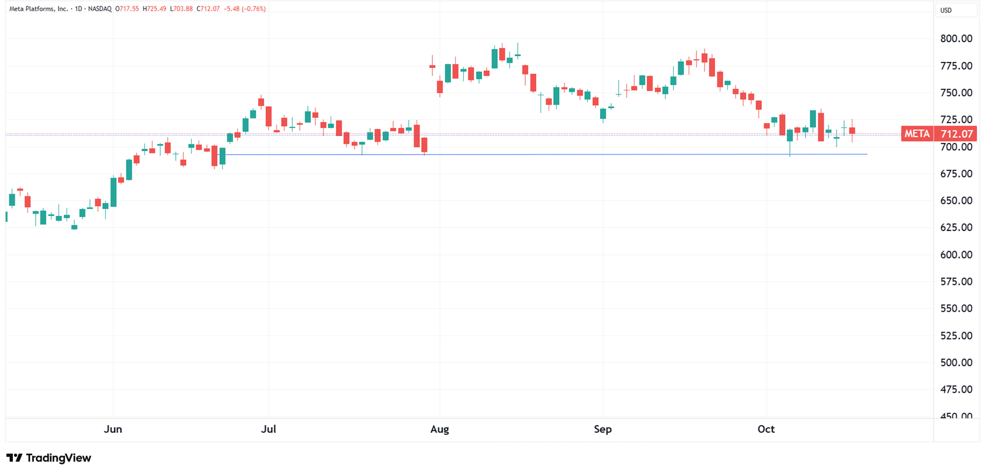Click the 550.00 price axis label
This screenshot has width=985, height=474.
[956, 308]
